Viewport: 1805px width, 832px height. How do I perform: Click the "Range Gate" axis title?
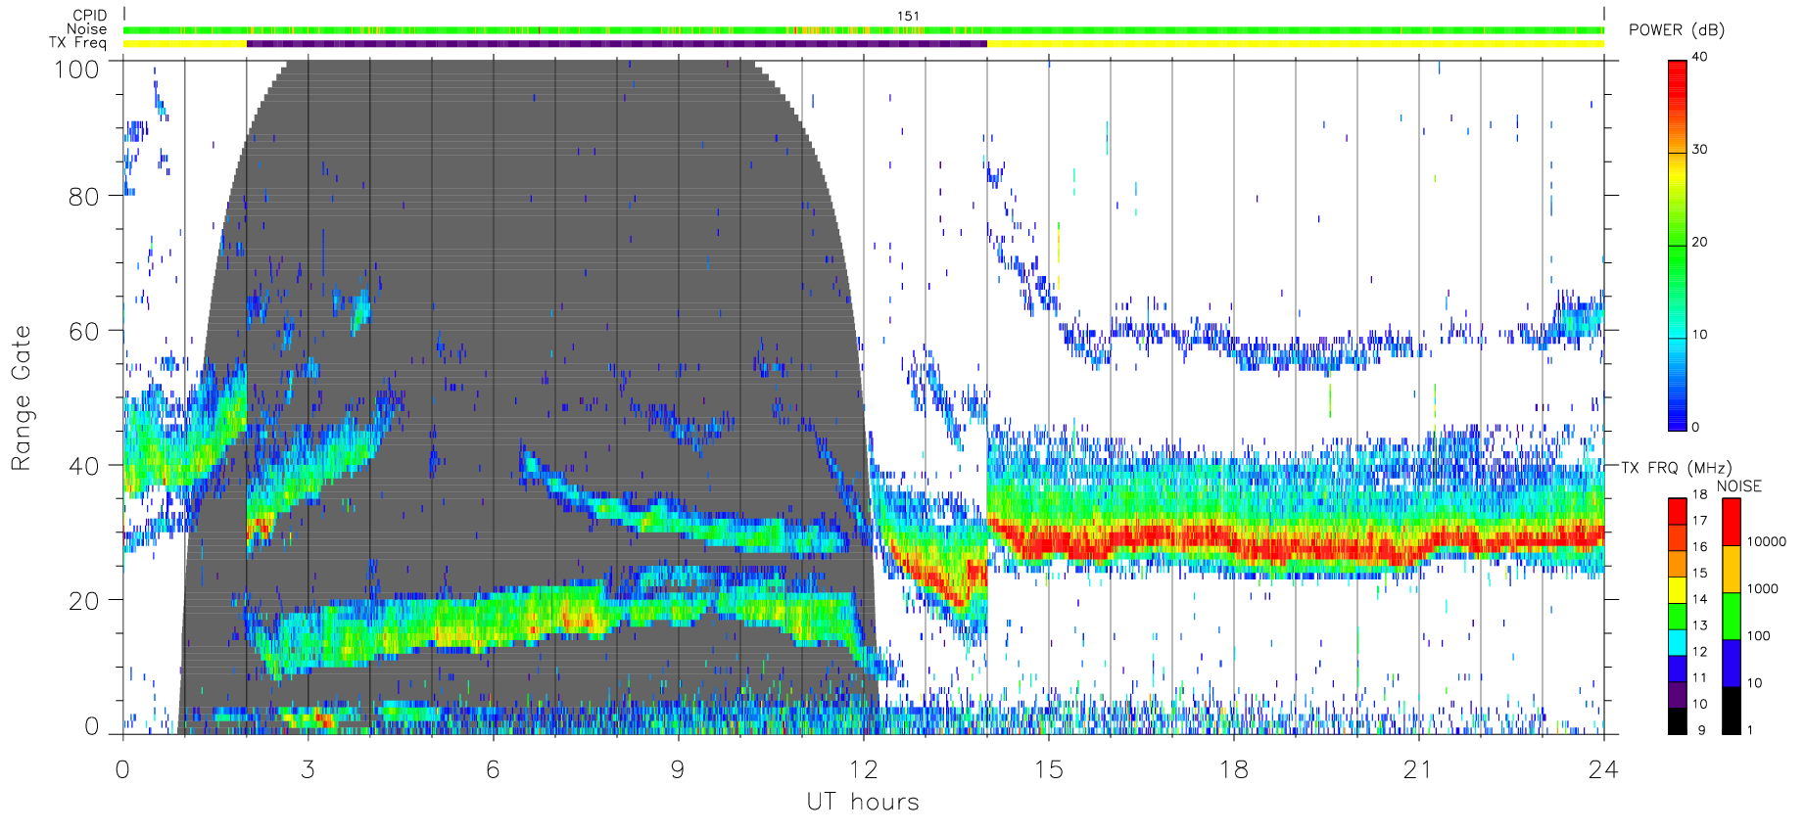pyautogui.click(x=21, y=397)
